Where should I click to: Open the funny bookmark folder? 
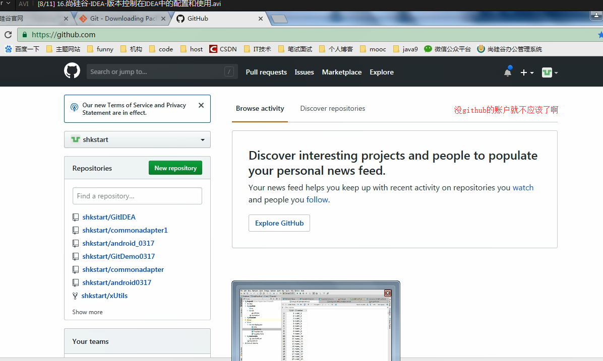[100, 49]
